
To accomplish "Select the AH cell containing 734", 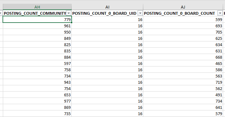I will coord(37,76).
